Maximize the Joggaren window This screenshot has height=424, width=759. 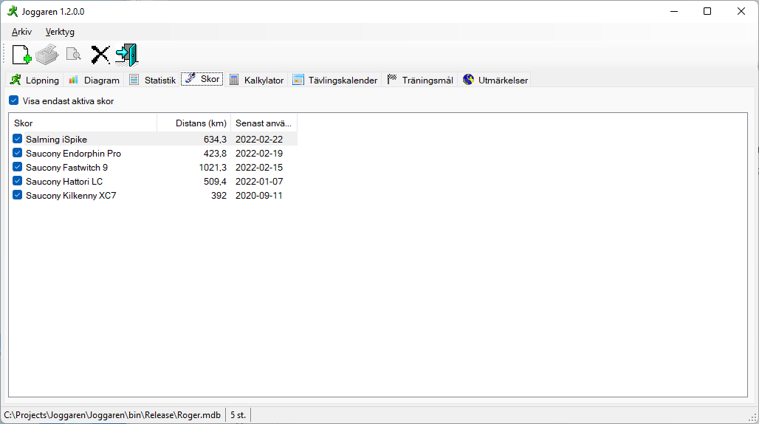(x=707, y=11)
